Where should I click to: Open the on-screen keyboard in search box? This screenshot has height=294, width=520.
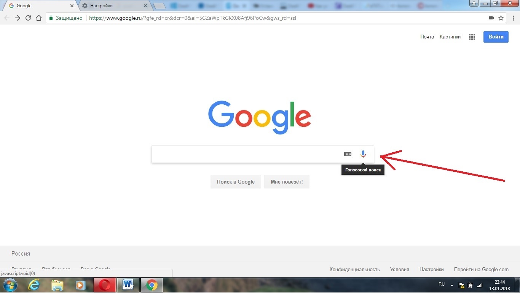348,154
